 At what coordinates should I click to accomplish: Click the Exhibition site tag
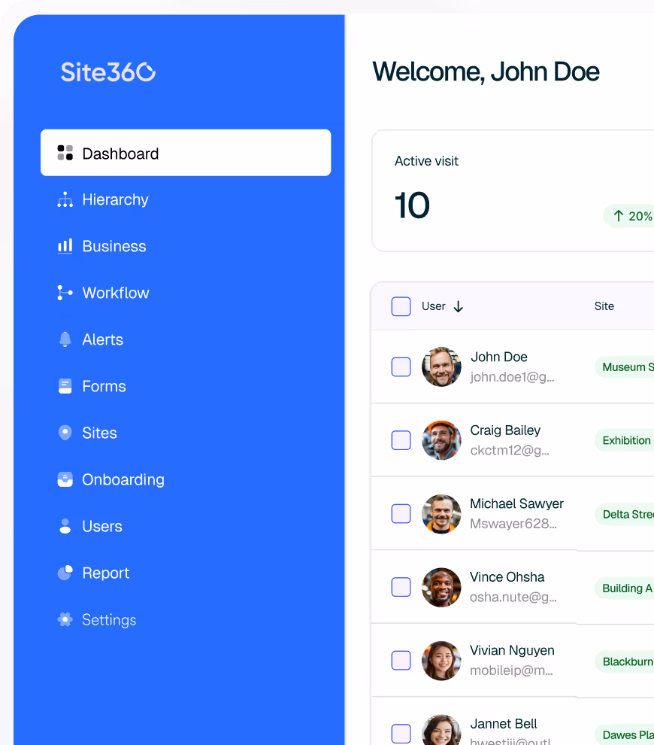point(625,440)
